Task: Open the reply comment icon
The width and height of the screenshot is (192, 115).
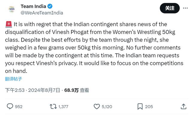Action: pyautogui.click(x=10, y=106)
